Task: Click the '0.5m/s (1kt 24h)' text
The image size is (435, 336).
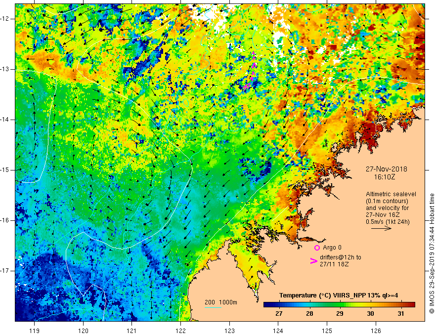Action: click(x=388, y=222)
